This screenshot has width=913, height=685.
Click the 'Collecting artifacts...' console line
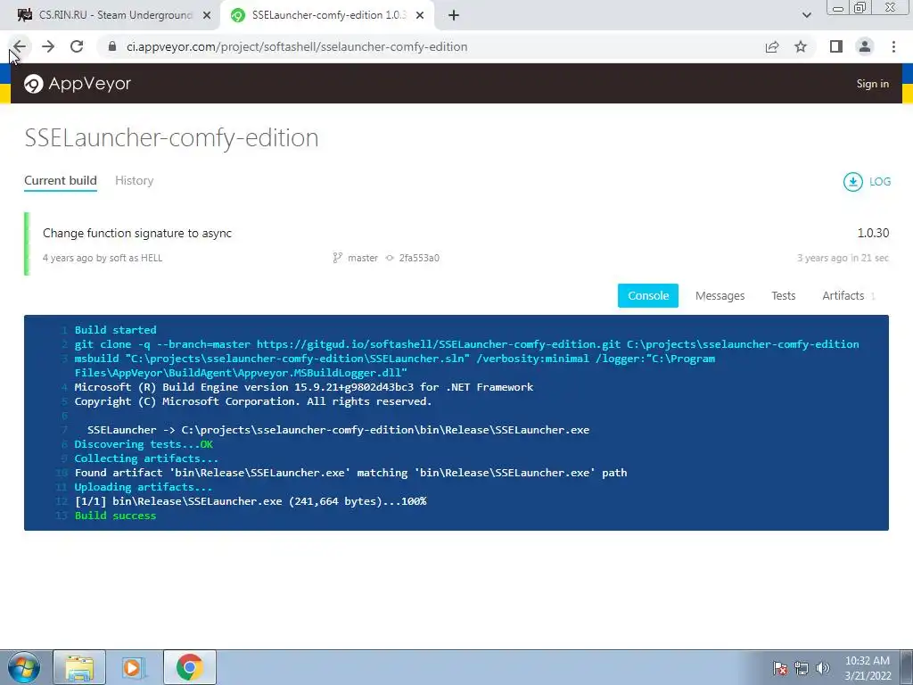click(x=146, y=458)
